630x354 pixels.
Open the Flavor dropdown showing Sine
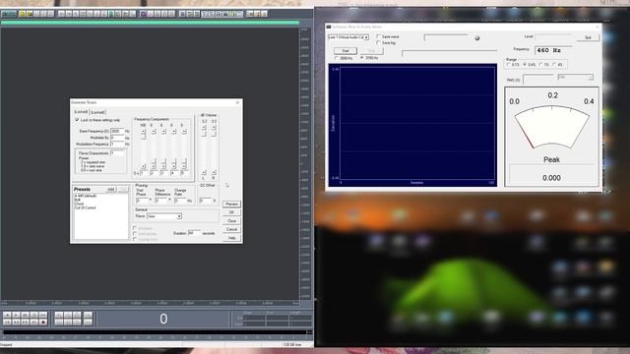click(x=164, y=216)
